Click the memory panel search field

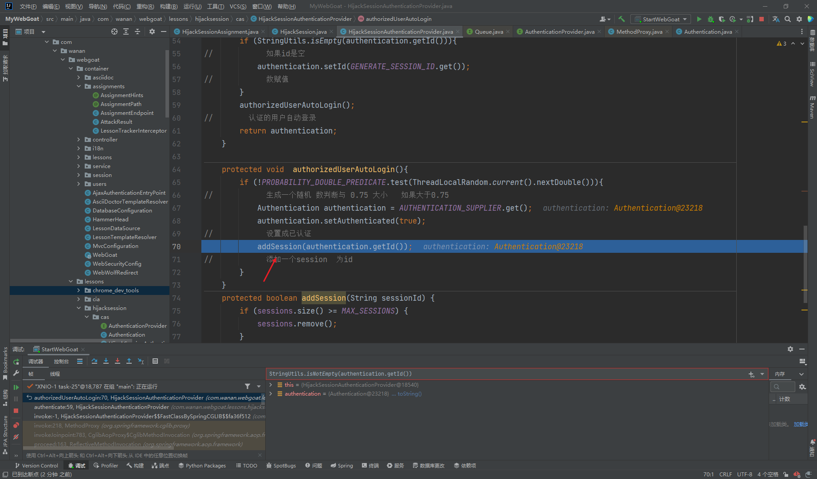[x=783, y=387]
